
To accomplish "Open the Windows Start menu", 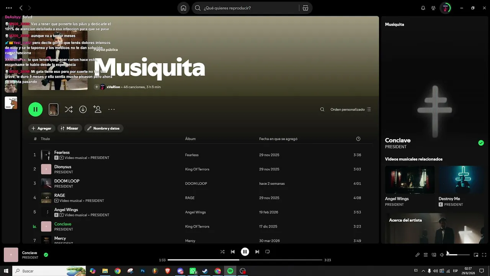I will pos(6,271).
